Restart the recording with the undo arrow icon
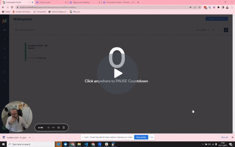 pyautogui.click(x=53, y=128)
